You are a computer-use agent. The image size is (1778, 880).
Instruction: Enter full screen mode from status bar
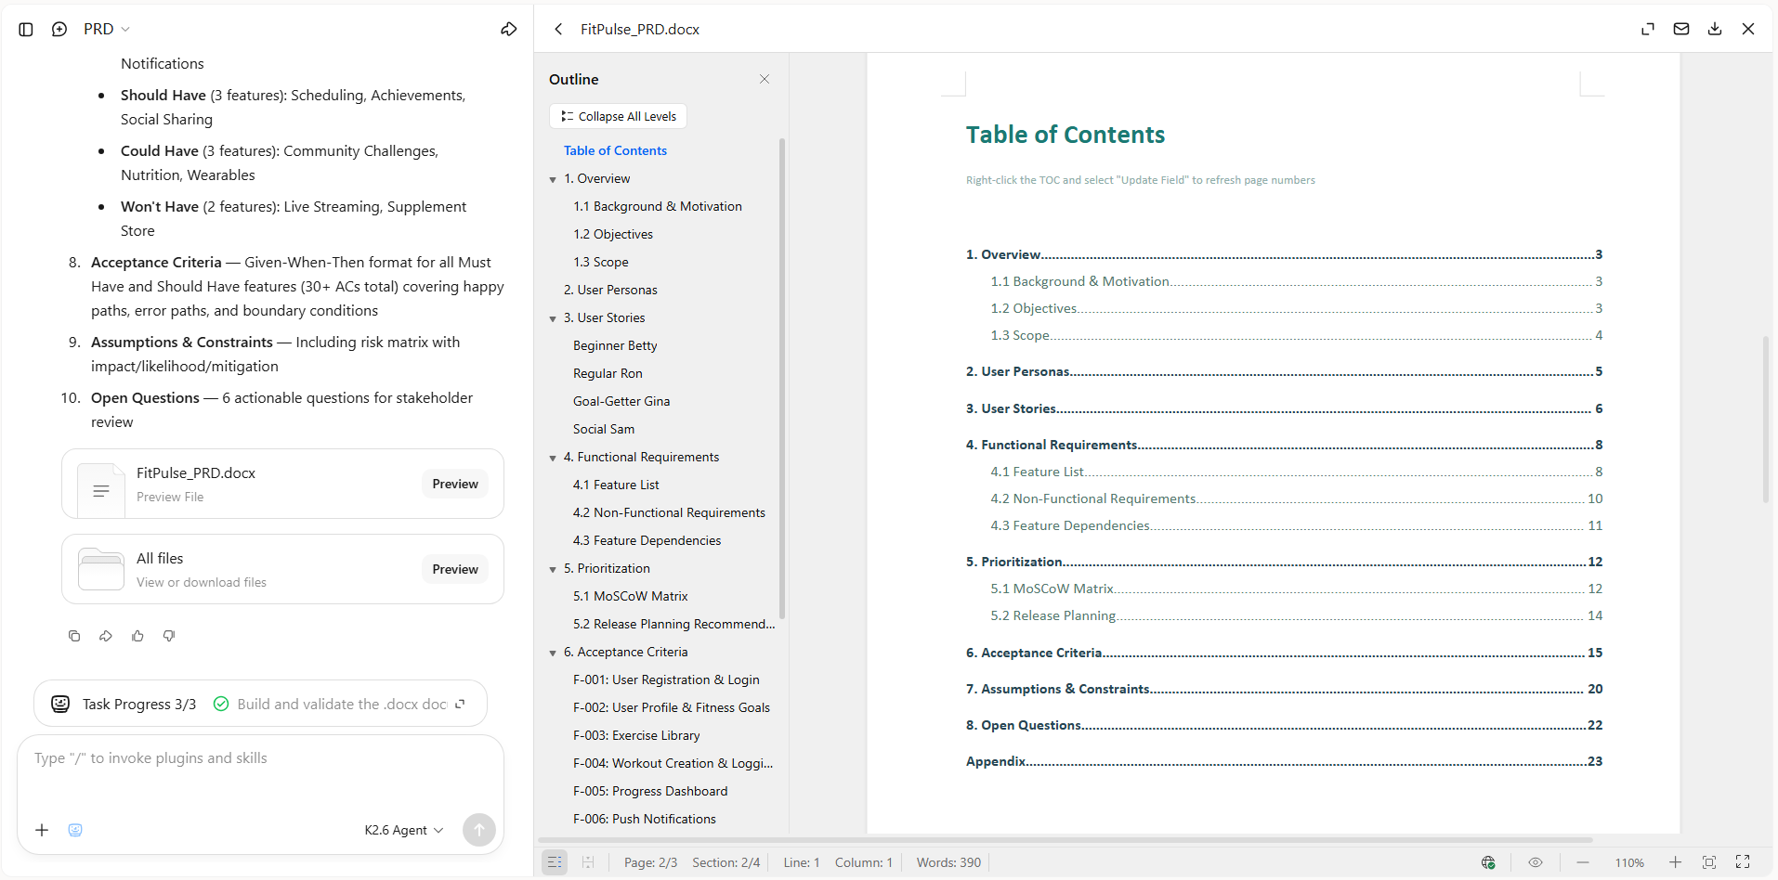click(1743, 862)
